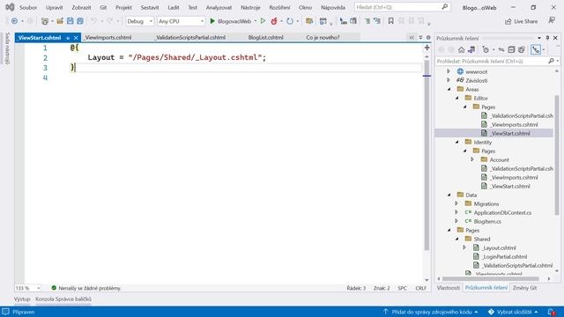Viewport: 564px width, 317px height.
Task: Expand the Account folder
Action: 472,159
